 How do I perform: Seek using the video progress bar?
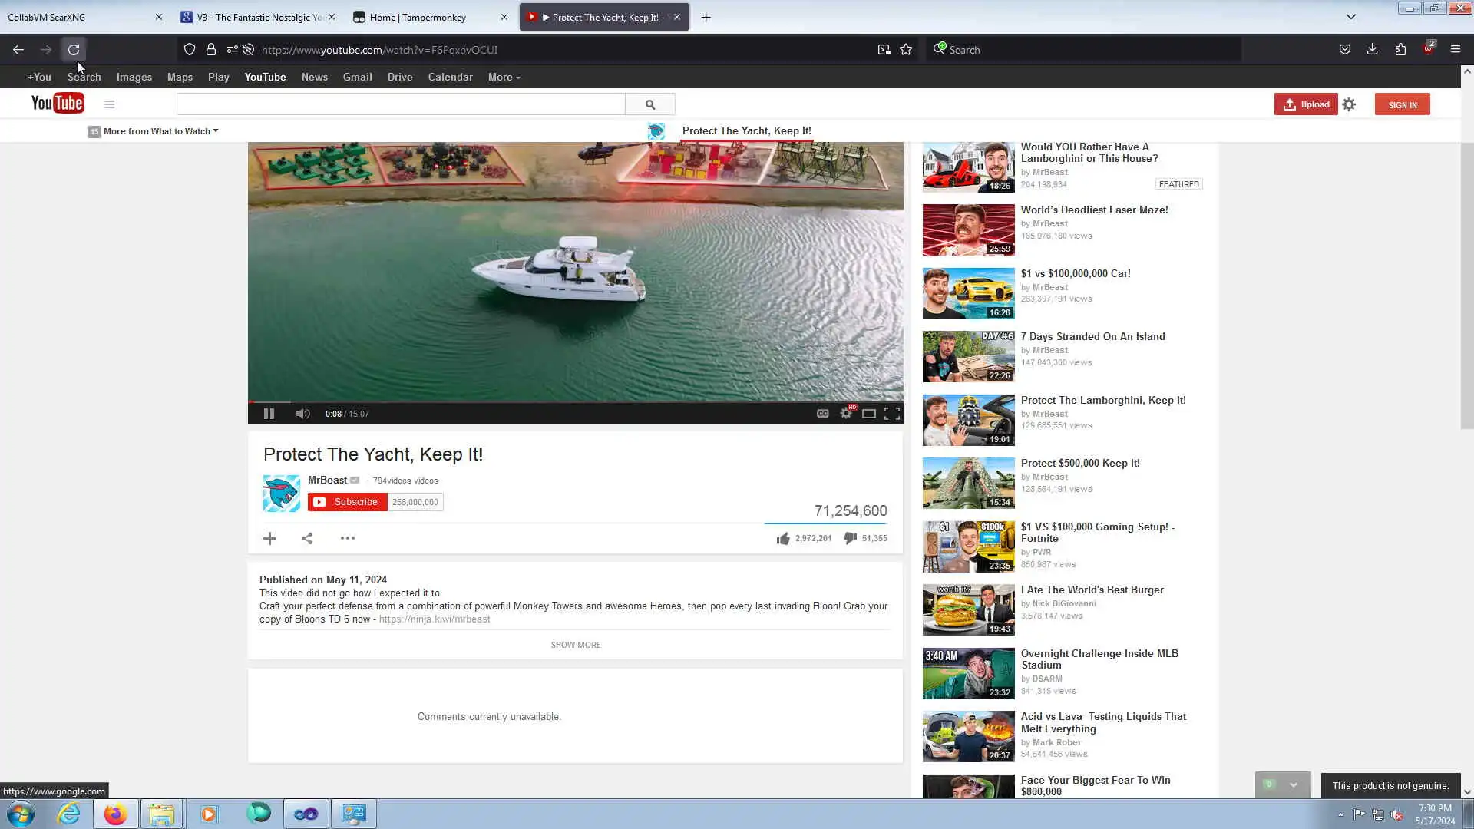[x=576, y=401]
